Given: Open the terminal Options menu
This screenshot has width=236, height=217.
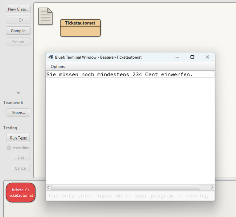Looking at the screenshot, I should click(58, 67).
